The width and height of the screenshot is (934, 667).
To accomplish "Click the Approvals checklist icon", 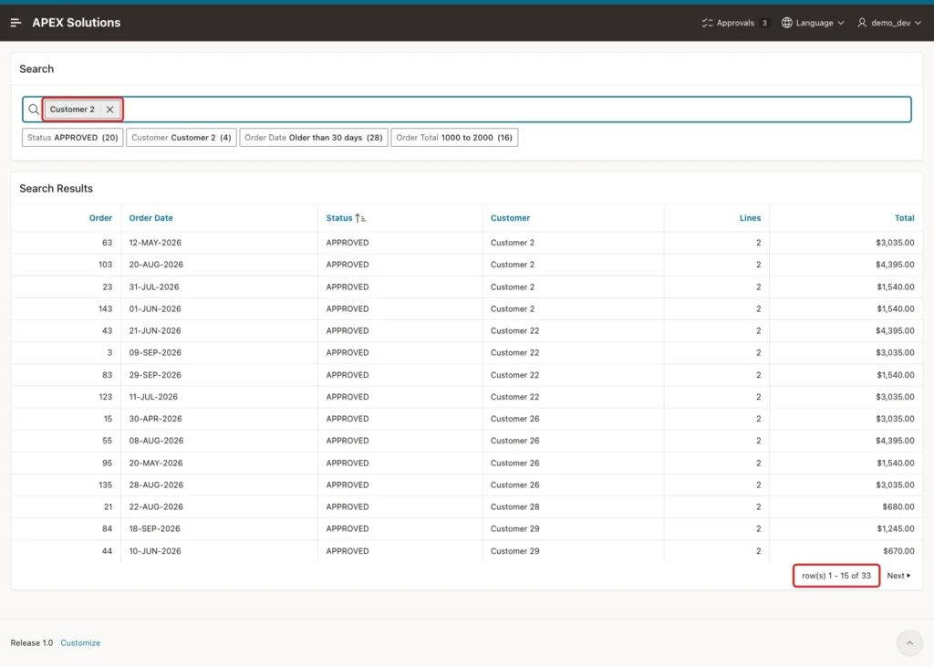I will tap(707, 23).
